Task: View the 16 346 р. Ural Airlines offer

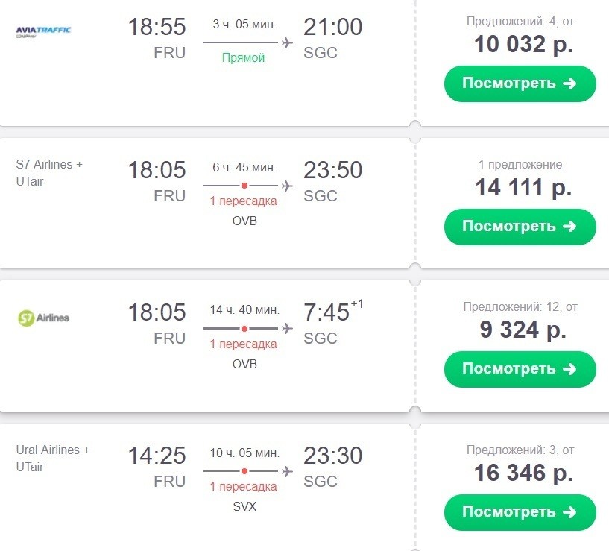Action: click(x=520, y=512)
